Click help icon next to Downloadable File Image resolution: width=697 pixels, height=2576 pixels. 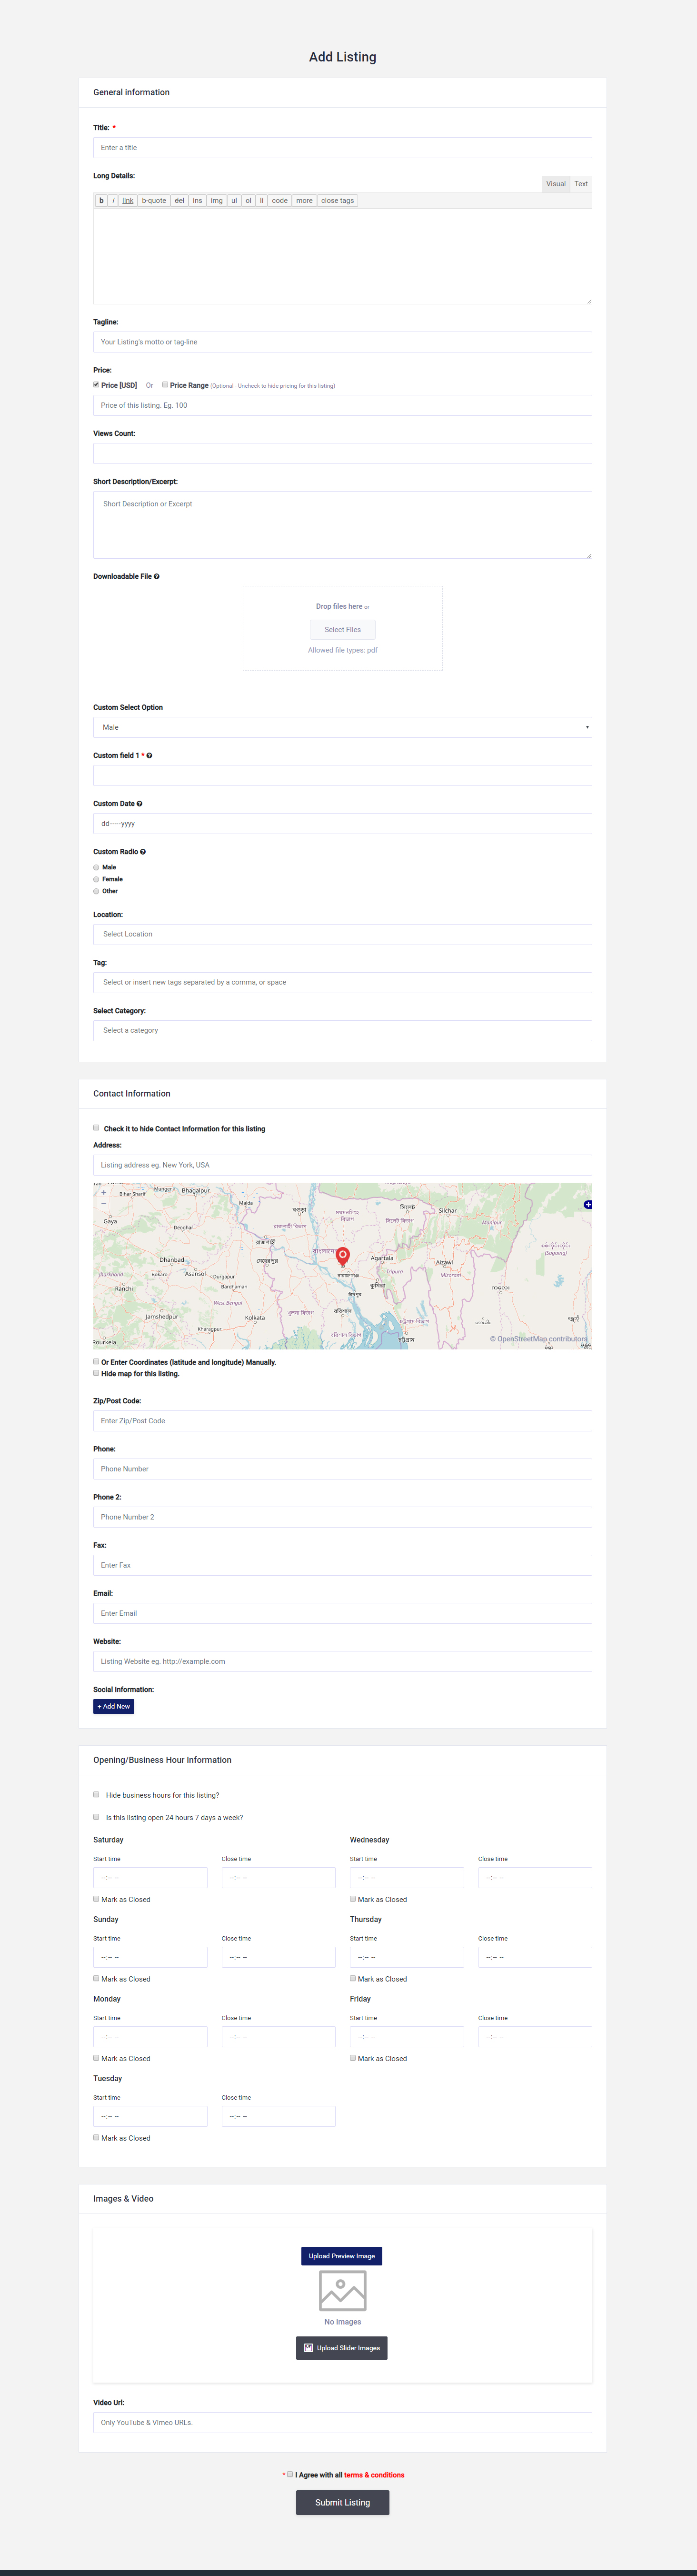pyautogui.click(x=157, y=576)
